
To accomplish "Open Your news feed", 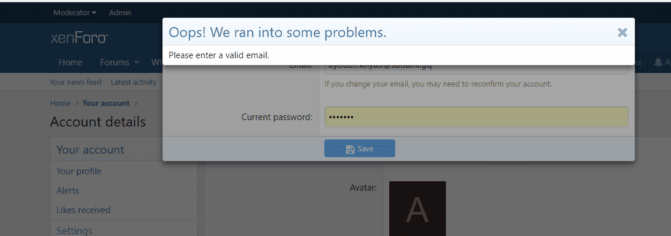I will [x=76, y=82].
